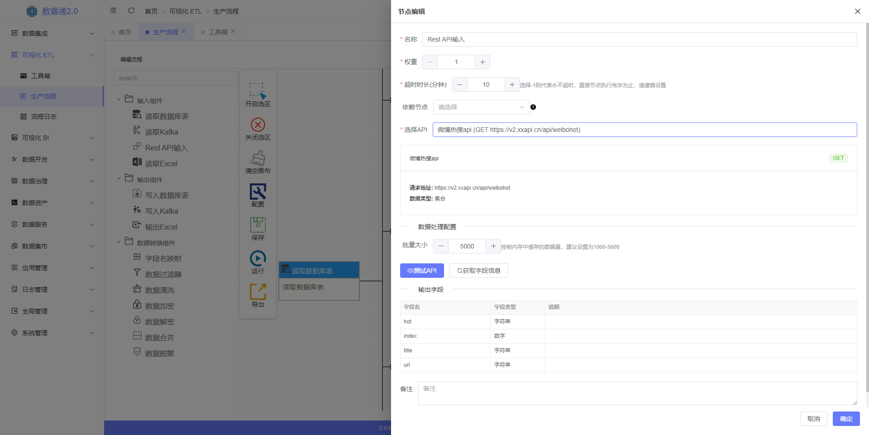Image resolution: width=869 pixels, height=435 pixels.
Task: Click the 读取数据库表 node on canvas
Action: [319, 281]
